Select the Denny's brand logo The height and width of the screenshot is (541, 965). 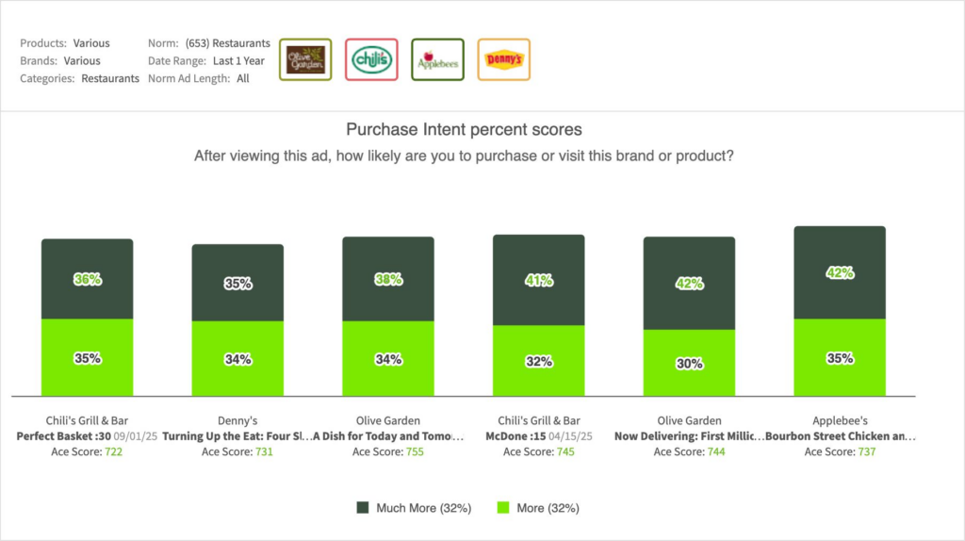503,59
